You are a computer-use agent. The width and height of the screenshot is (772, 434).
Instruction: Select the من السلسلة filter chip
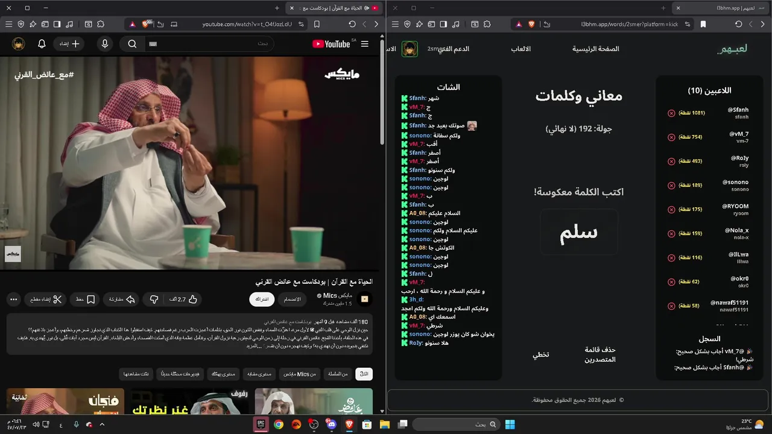337,374
